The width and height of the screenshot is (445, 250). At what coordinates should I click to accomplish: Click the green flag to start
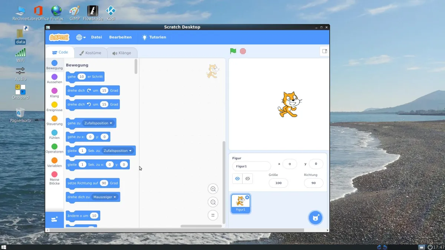233,51
